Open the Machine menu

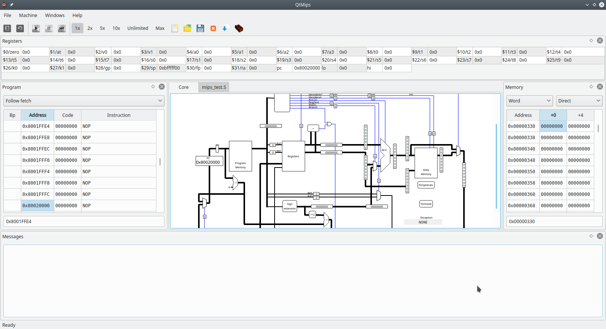click(x=28, y=16)
